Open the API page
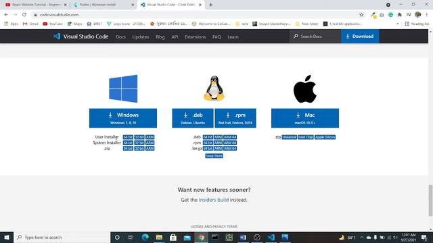This screenshot has width=433, height=243. point(175,36)
